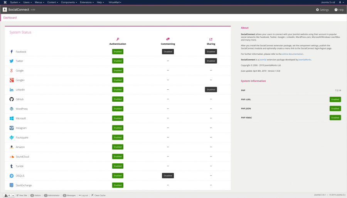Open the Help dropdown in top menu

pyautogui.click(x=100, y=2)
